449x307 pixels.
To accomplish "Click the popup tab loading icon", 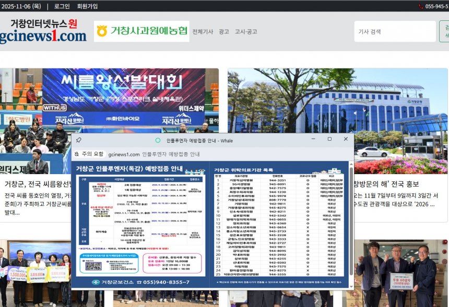I will point(158,140).
